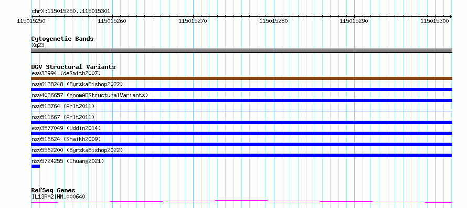Click ruler start position 115015250
467x208 pixels.
(31, 21)
